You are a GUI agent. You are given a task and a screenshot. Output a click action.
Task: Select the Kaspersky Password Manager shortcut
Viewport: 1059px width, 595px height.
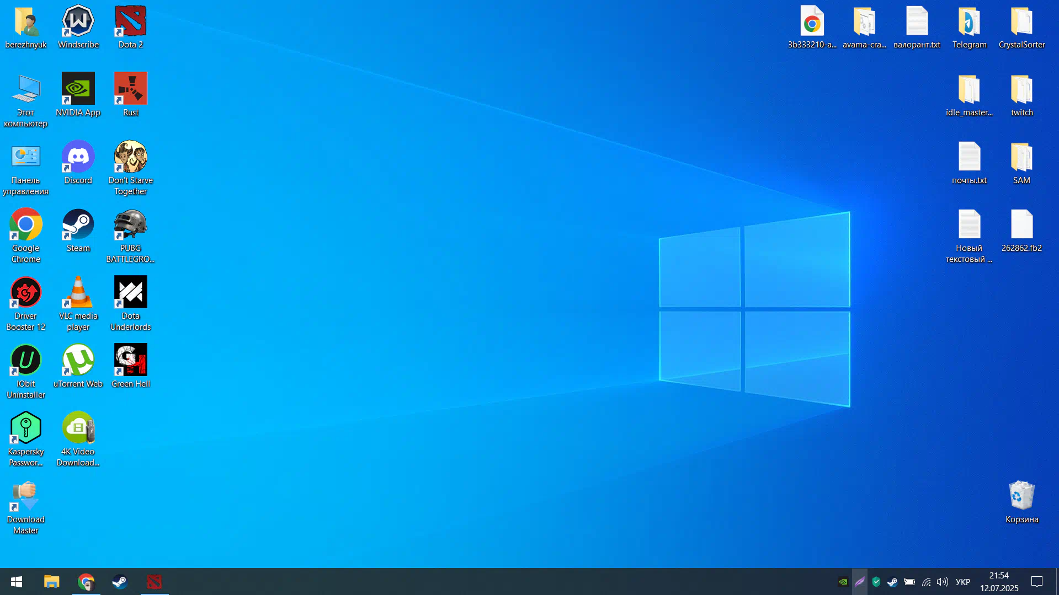25,439
